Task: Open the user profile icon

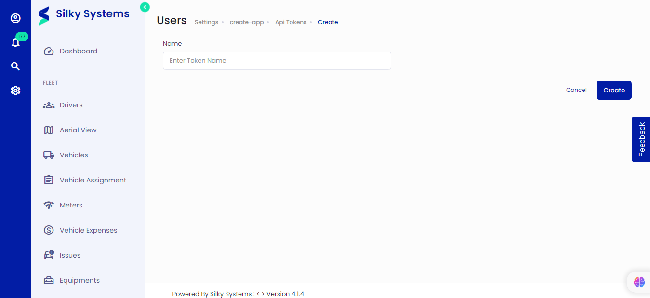Action: tap(15, 18)
